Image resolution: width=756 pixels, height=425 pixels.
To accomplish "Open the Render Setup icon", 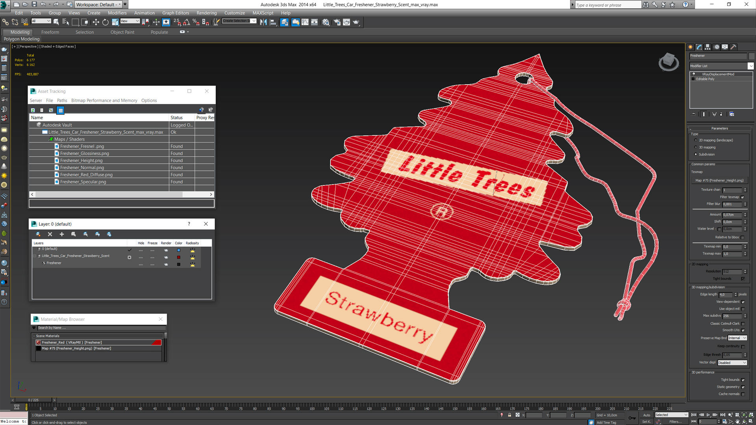I will [337, 22].
